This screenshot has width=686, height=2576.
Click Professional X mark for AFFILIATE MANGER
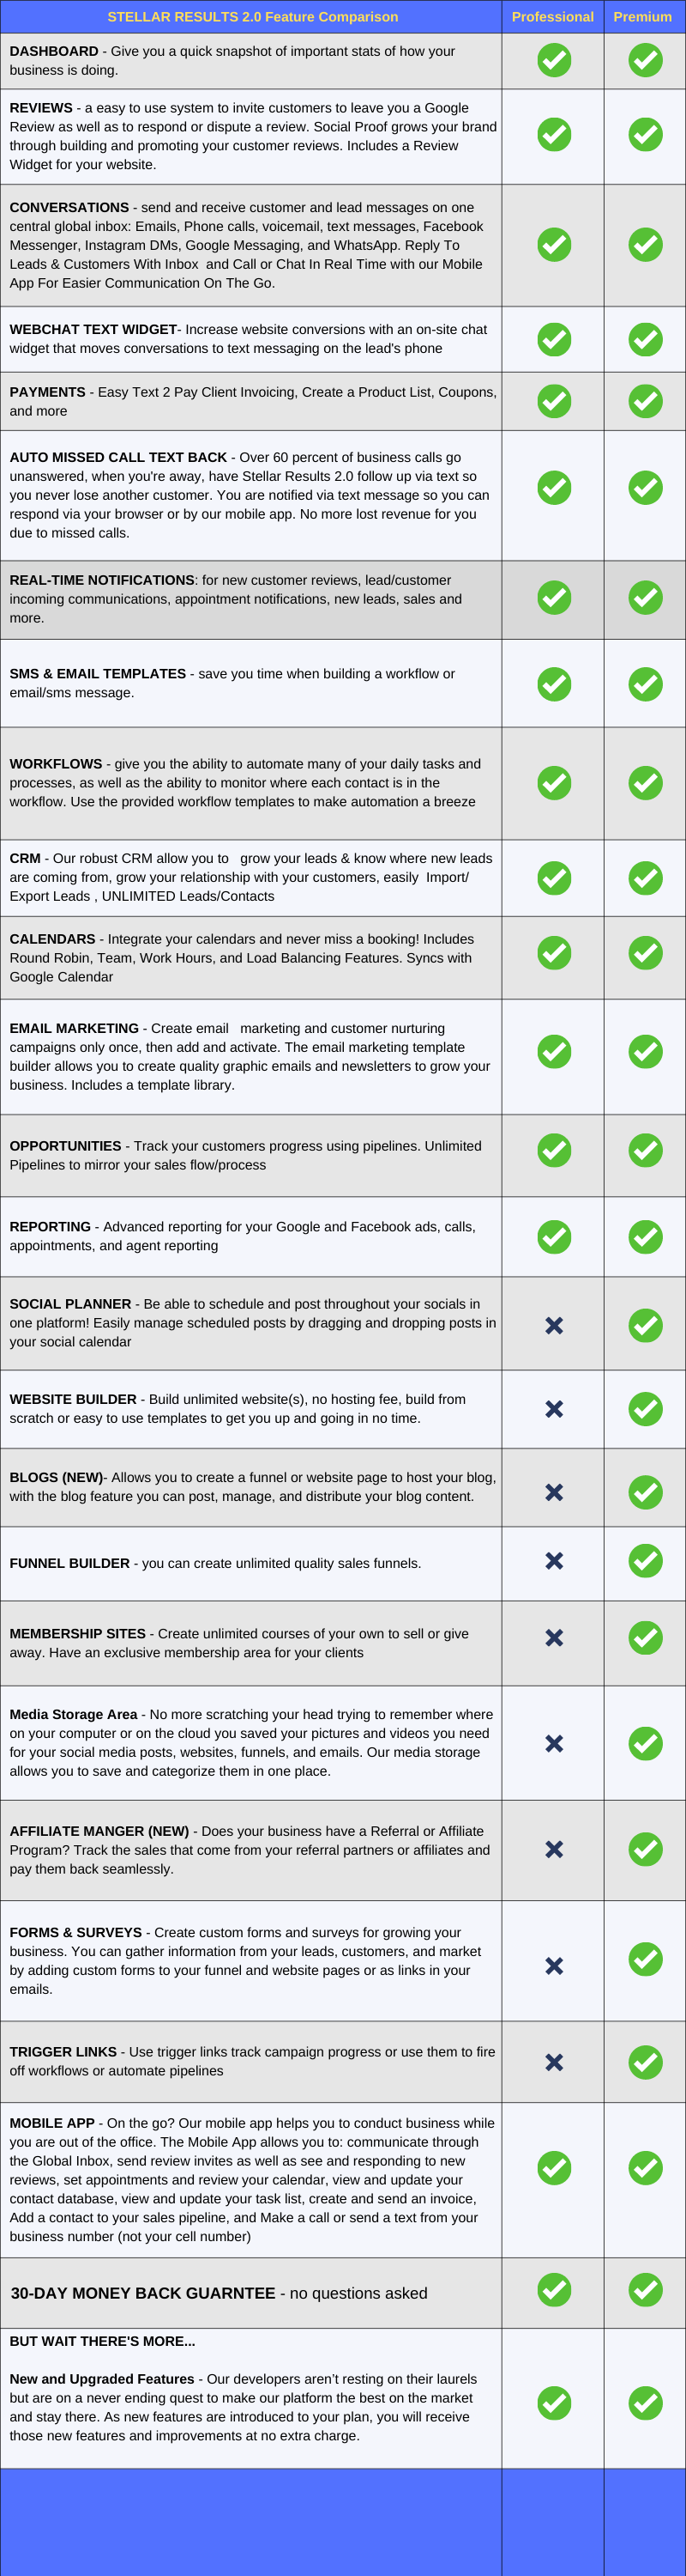coord(554,1849)
